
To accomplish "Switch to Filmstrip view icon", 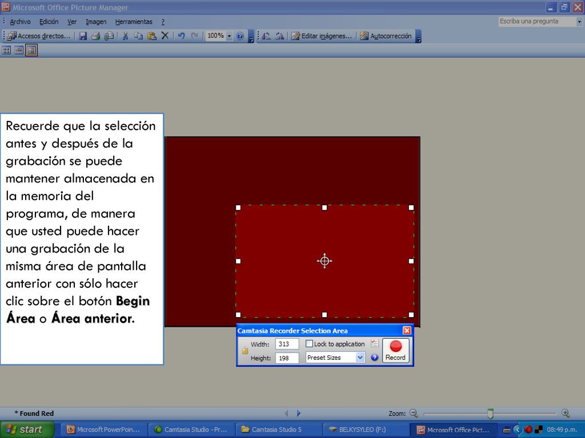I will [19, 50].
